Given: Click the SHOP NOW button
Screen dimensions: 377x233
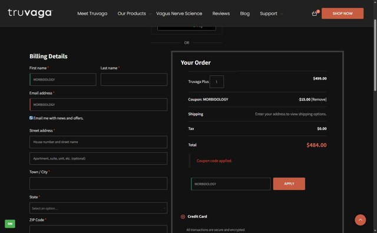Looking at the screenshot, I should 342,14.
